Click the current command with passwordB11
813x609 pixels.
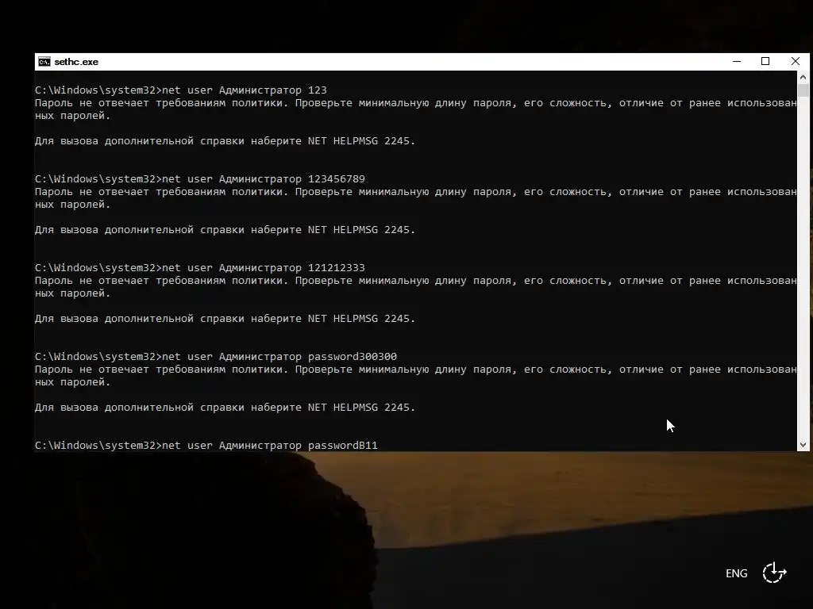(x=206, y=446)
